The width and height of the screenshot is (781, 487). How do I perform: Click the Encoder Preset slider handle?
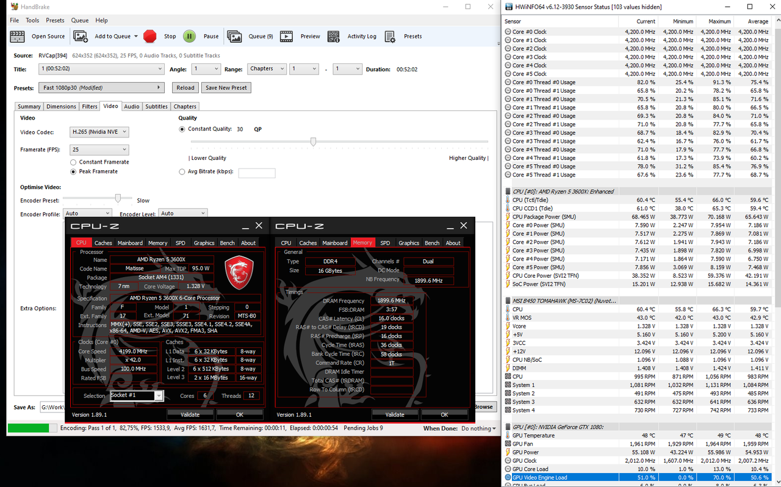pos(118,198)
